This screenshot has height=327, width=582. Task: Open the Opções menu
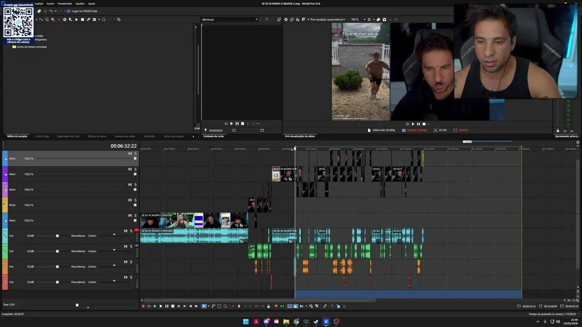80,4
